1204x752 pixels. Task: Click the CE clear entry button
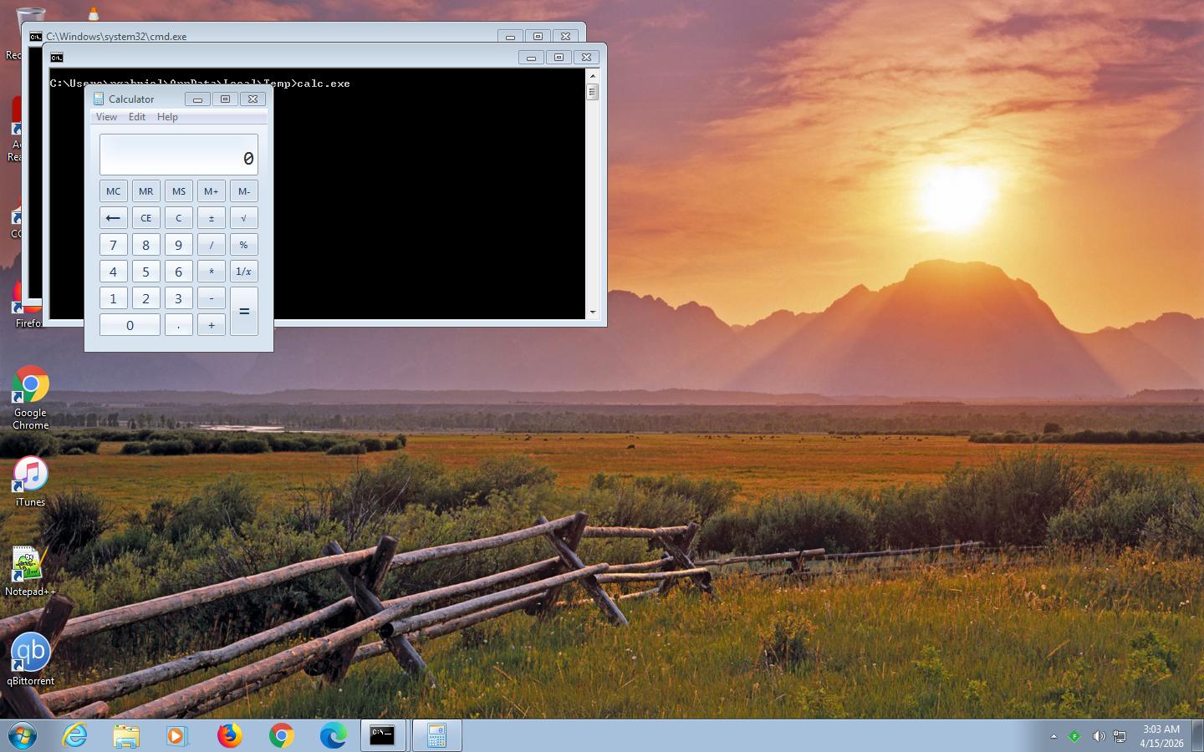coord(145,218)
